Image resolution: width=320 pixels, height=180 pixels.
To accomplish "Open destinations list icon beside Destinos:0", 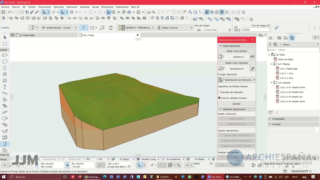I will [x=252, y=57].
